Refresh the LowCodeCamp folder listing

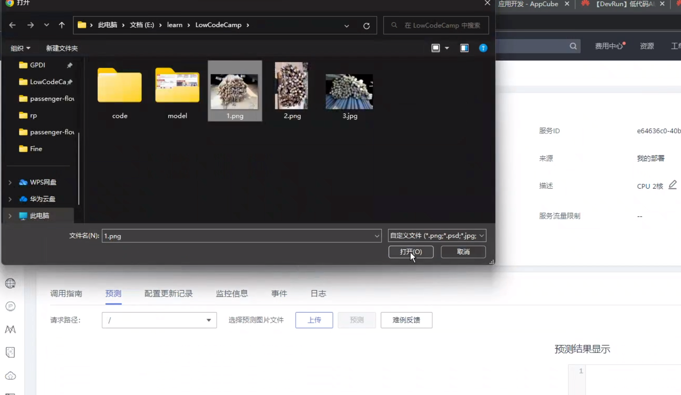pos(366,26)
